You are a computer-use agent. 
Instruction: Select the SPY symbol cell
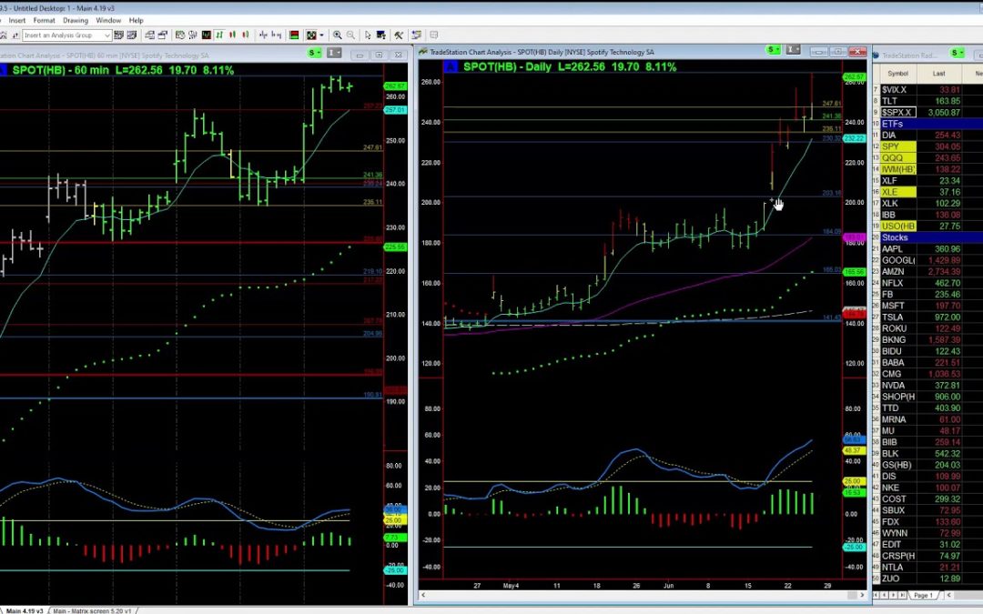coord(898,146)
